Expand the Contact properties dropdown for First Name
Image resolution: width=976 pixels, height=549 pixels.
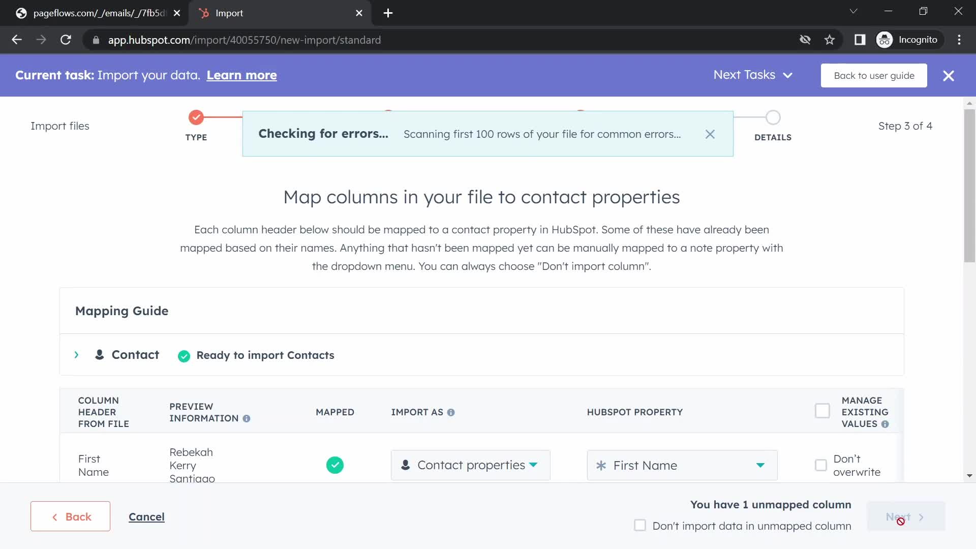470,465
